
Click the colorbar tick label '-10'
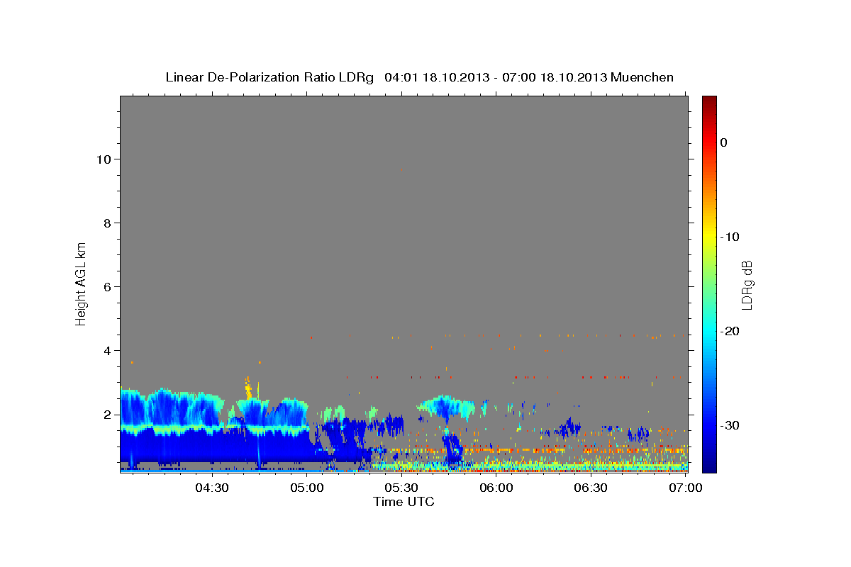(730, 237)
